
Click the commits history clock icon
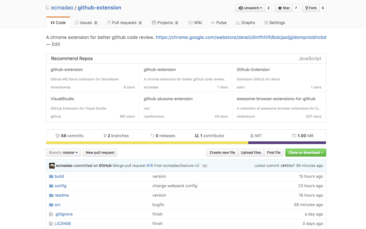pyautogui.click(x=58, y=136)
